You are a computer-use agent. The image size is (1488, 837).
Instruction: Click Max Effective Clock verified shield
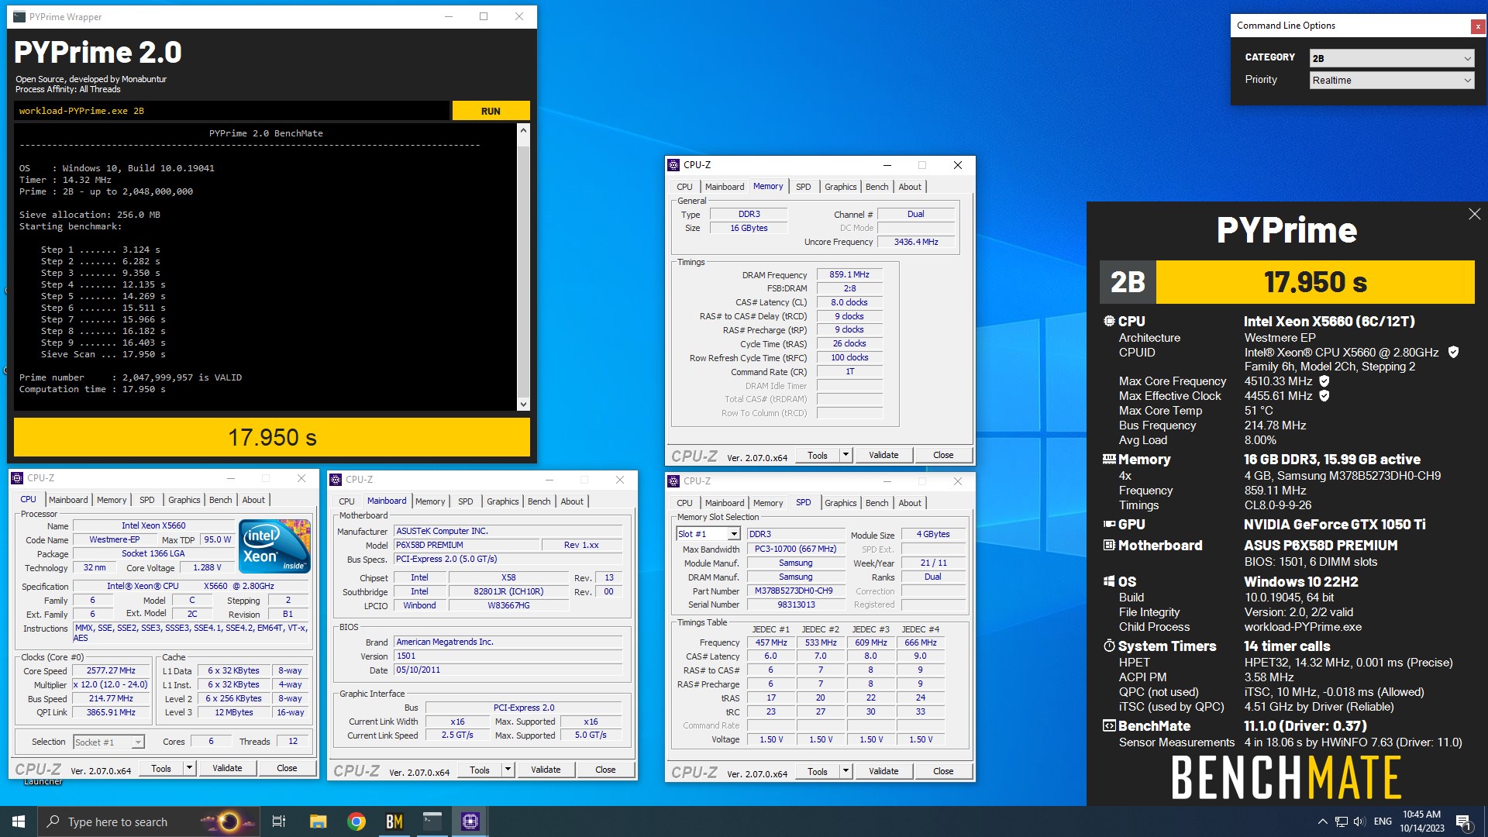pos(1324,395)
